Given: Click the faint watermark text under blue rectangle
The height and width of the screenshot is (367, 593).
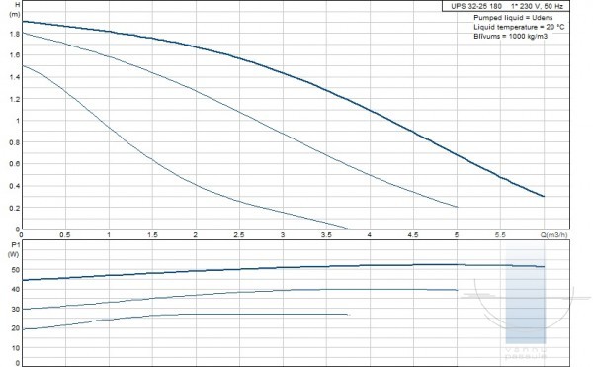Looking at the screenshot, I should 526,353.
